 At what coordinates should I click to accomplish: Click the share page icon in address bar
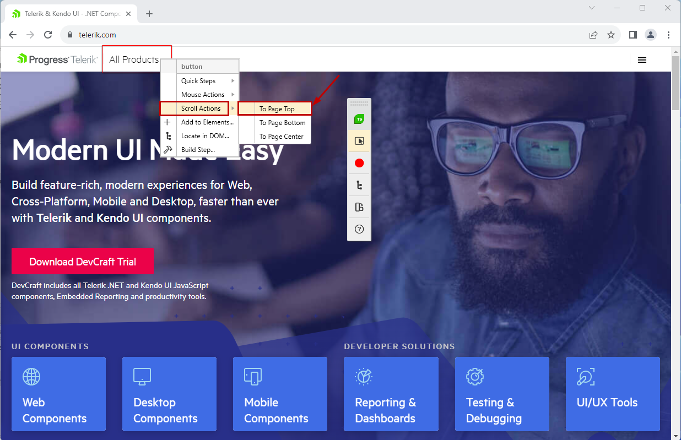[x=593, y=35]
